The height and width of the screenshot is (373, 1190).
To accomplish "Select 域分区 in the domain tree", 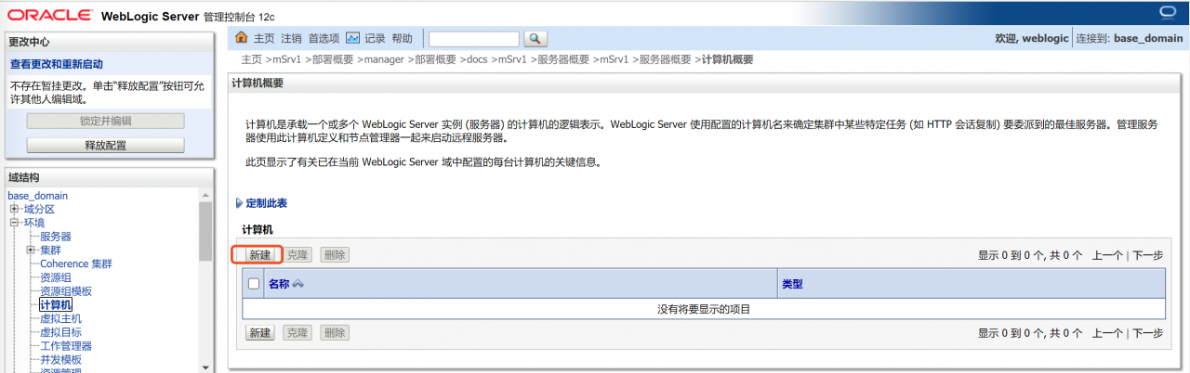I will (39, 210).
